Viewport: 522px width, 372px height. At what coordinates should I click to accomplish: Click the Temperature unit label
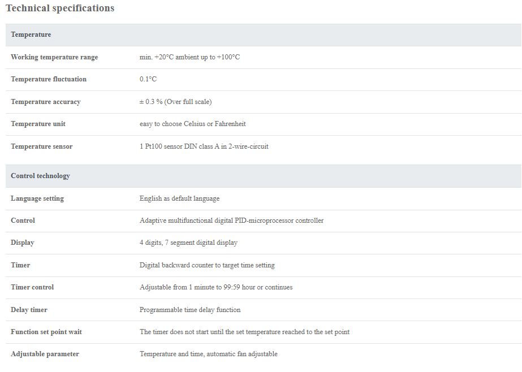click(38, 124)
